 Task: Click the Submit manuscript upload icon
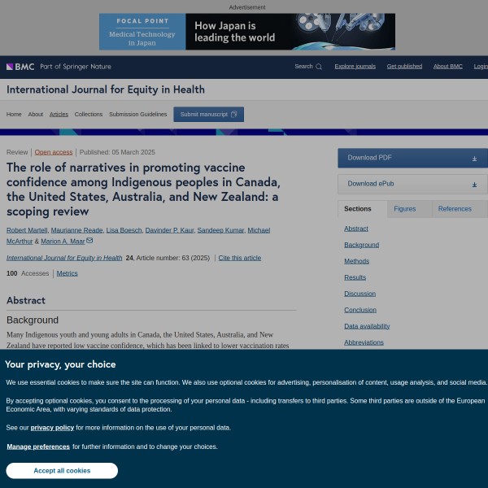pyautogui.click(x=234, y=115)
